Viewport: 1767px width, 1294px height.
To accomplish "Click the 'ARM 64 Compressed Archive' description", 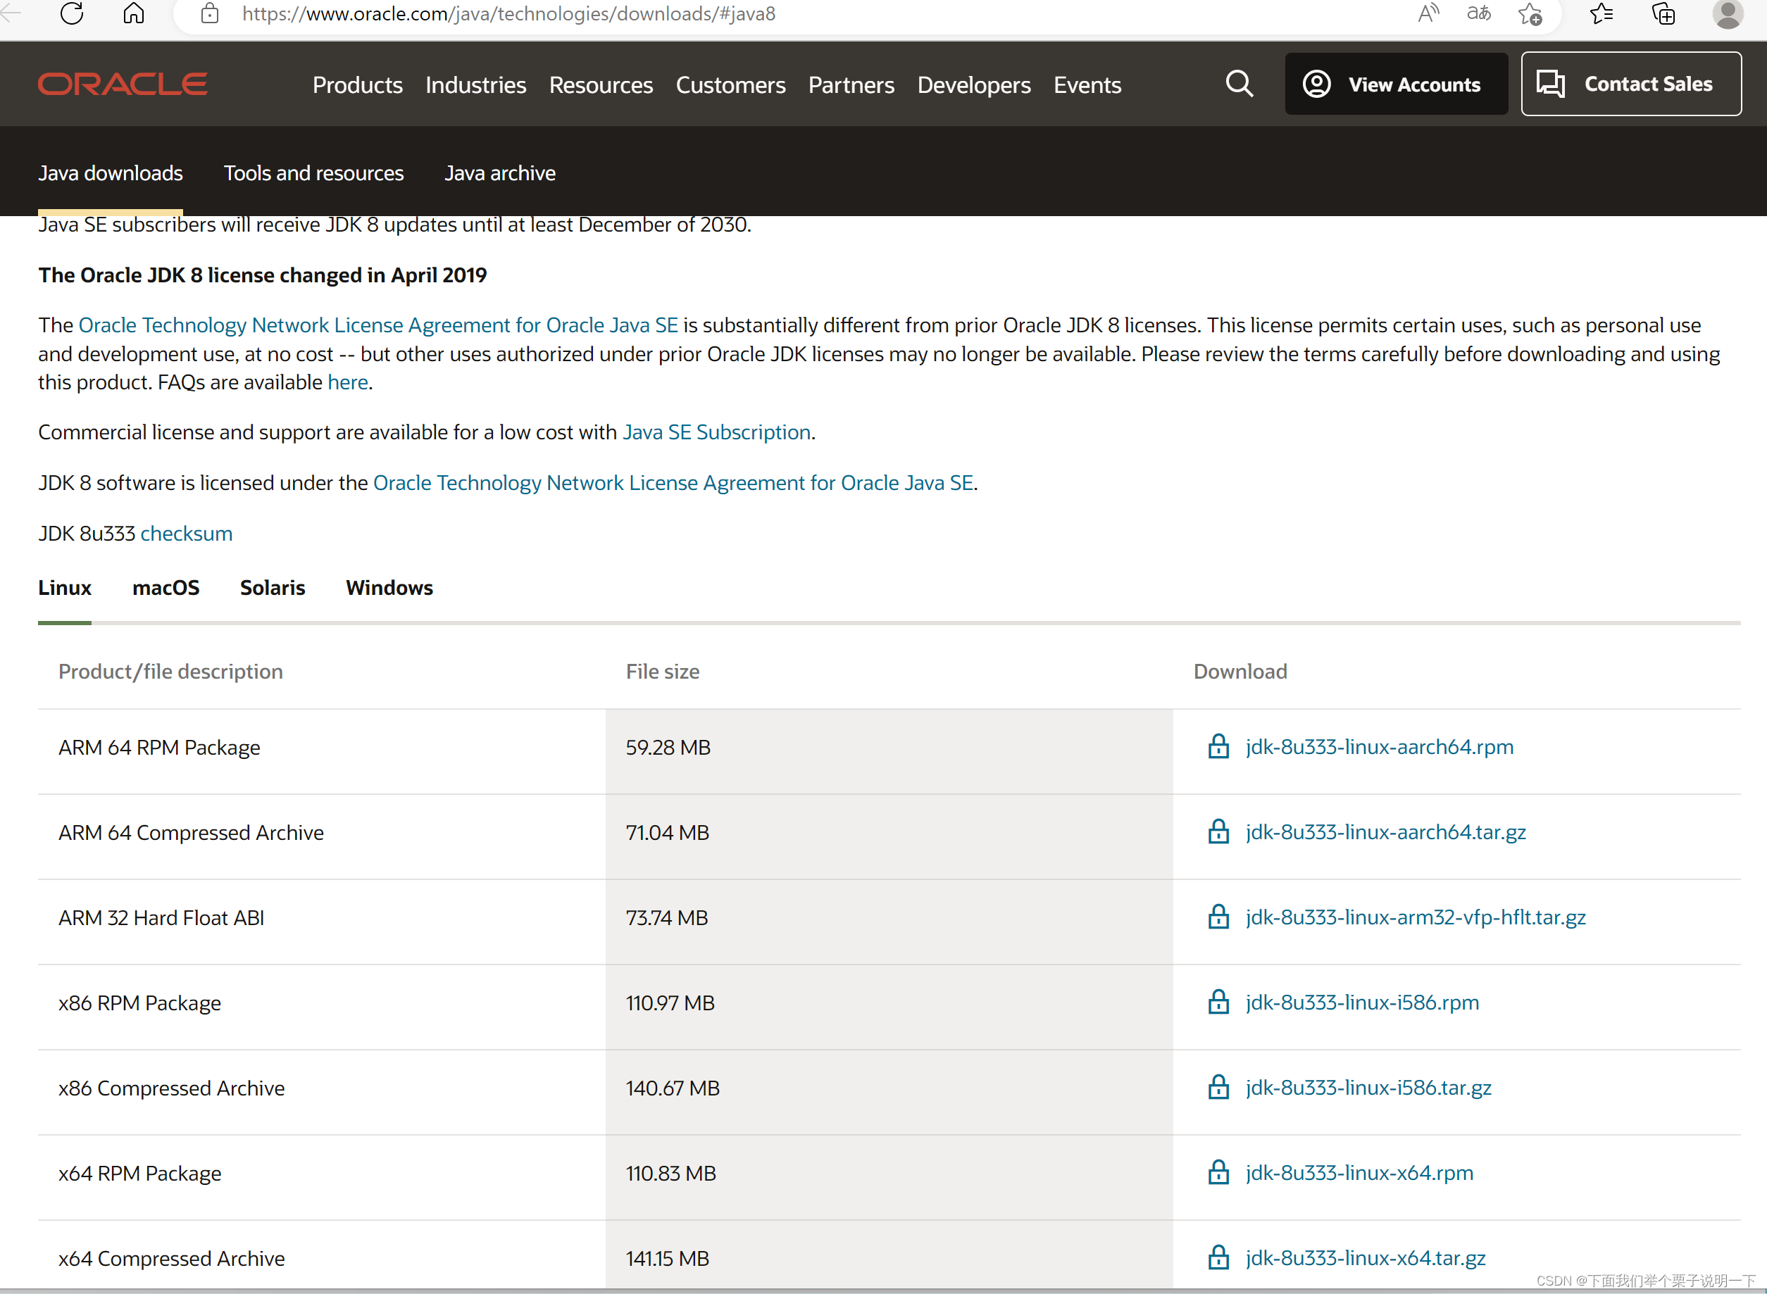I will tap(190, 833).
